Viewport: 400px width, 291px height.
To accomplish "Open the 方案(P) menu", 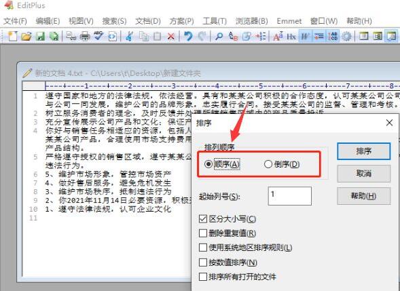I will 181,21.
